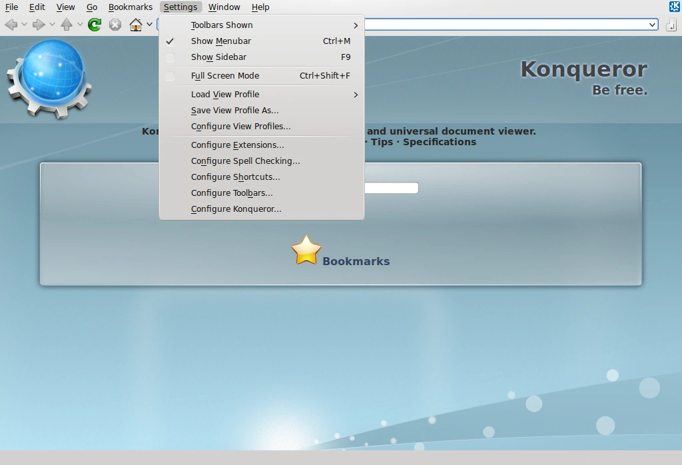Toggle Full Screen Mode checkbox

click(170, 76)
